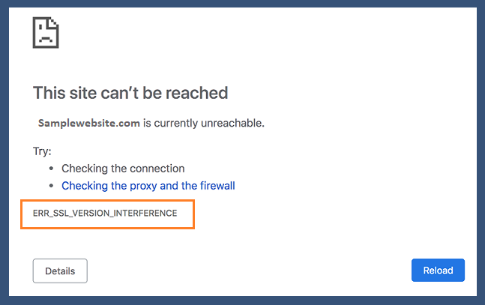Click the "Try:" label
The image size is (485, 305).
[42, 151]
